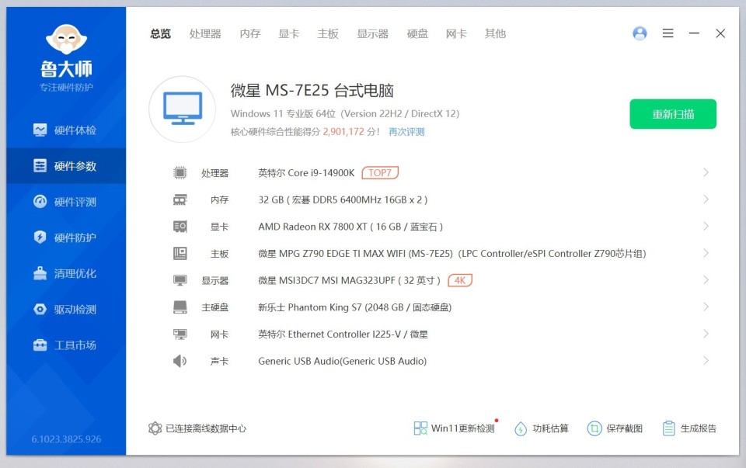Click 微星 MSI MAG323UPF monitor text
The height and width of the screenshot is (468, 746).
(349, 281)
